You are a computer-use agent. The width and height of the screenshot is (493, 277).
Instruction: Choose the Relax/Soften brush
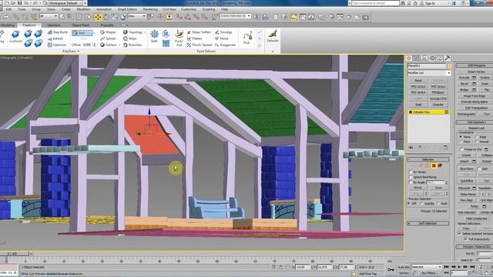pos(199,32)
